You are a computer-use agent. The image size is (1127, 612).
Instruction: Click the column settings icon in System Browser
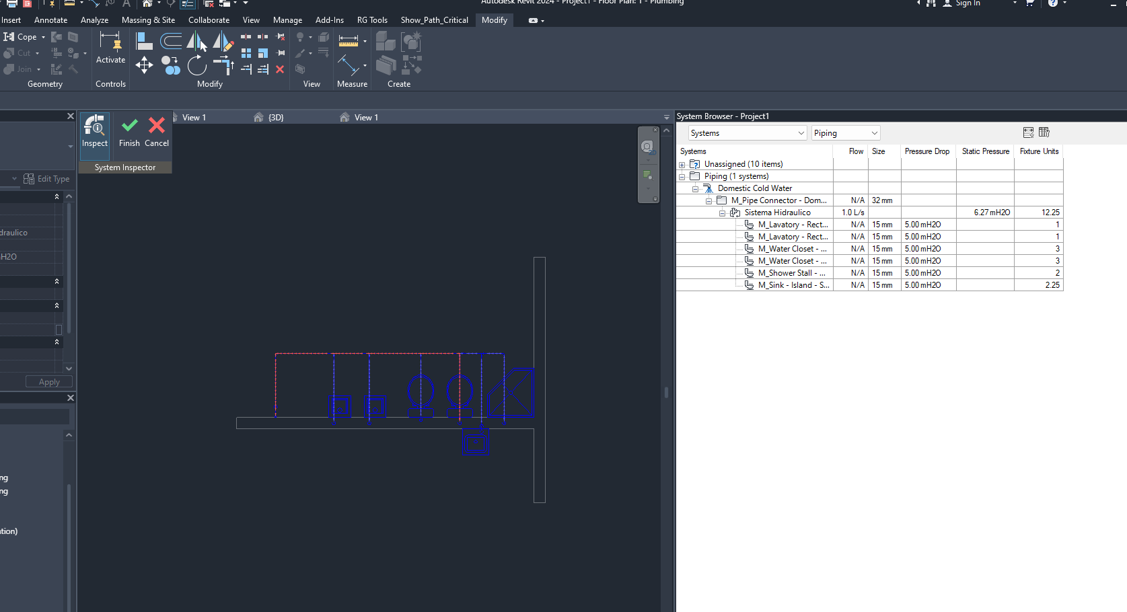tap(1044, 132)
